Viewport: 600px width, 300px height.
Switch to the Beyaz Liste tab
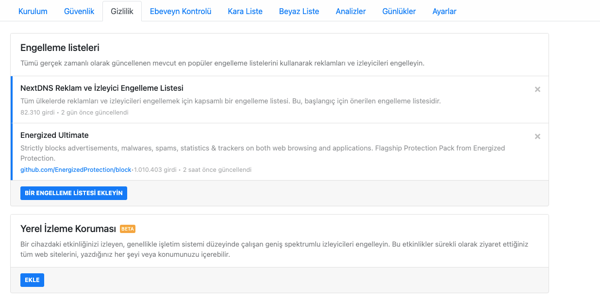(x=299, y=11)
